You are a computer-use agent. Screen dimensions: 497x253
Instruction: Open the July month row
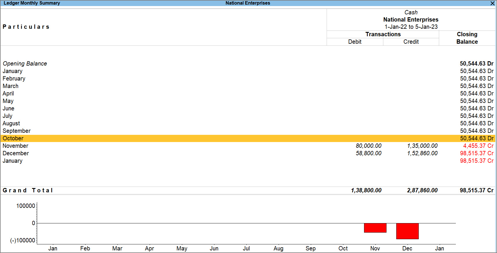pyautogui.click(x=248, y=116)
